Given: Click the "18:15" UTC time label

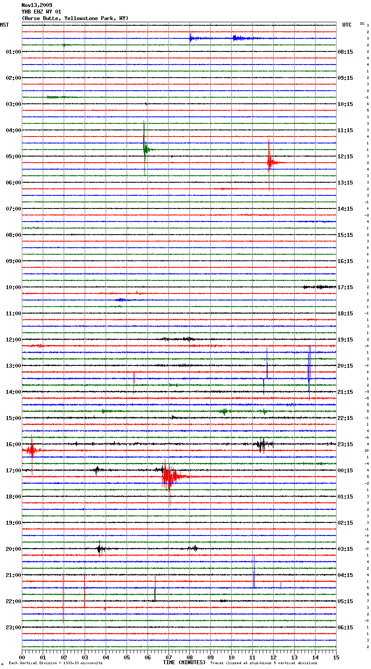Looking at the screenshot, I should coord(345,314).
